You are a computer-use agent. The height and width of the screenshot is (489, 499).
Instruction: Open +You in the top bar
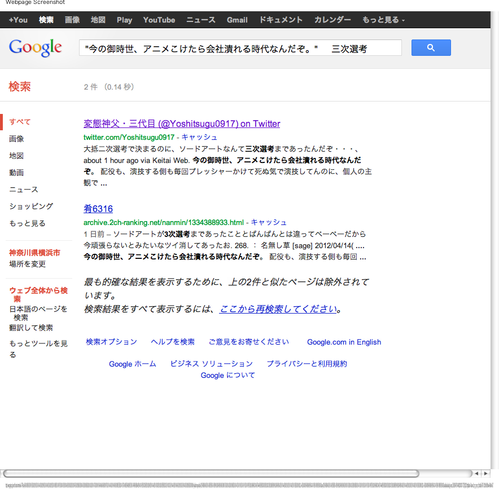pos(18,20)
